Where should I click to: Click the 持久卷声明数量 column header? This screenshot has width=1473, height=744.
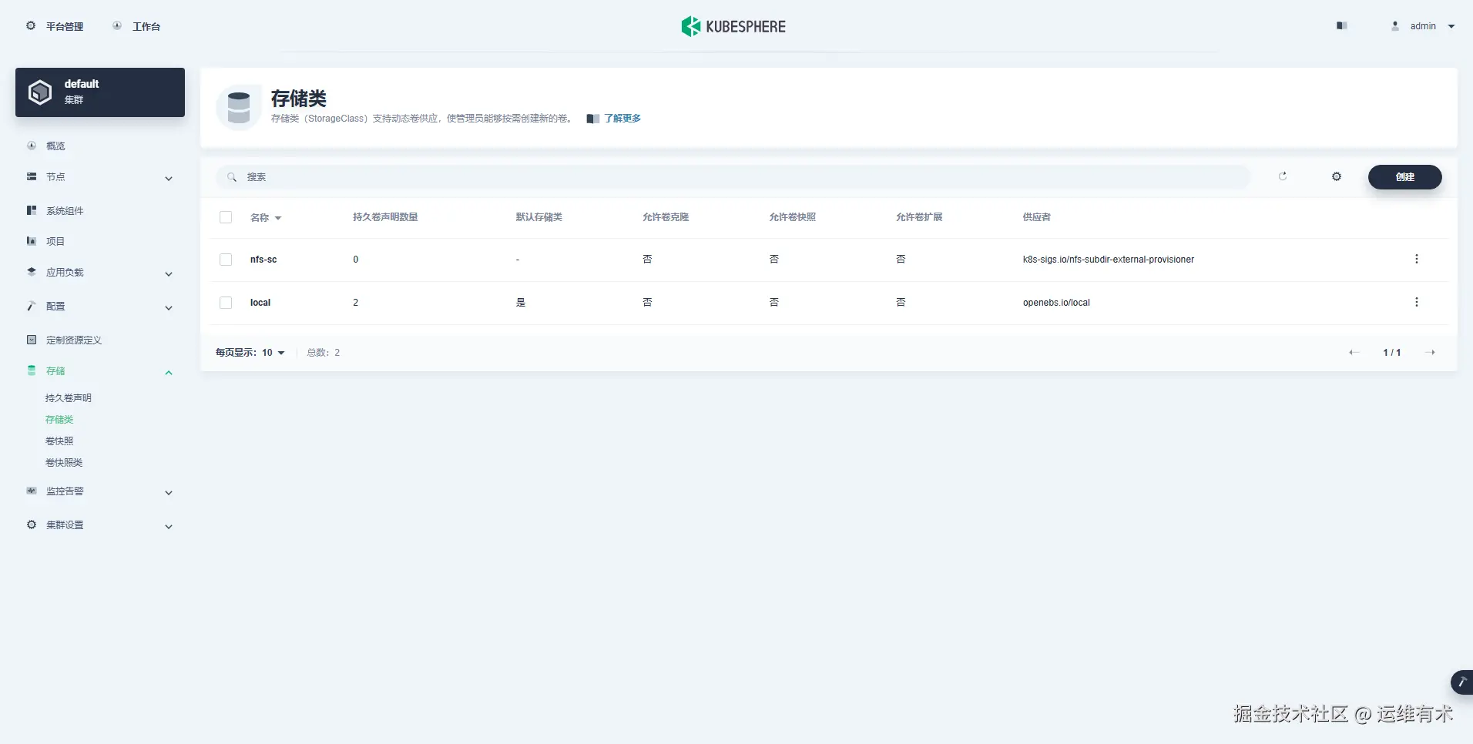click(x=385, y=217)
